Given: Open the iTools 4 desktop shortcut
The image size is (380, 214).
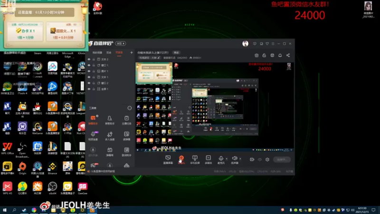Looking at the screenshot, I should (22, 88).
